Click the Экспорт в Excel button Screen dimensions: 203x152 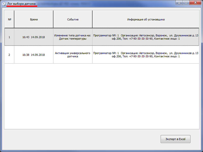175,139
